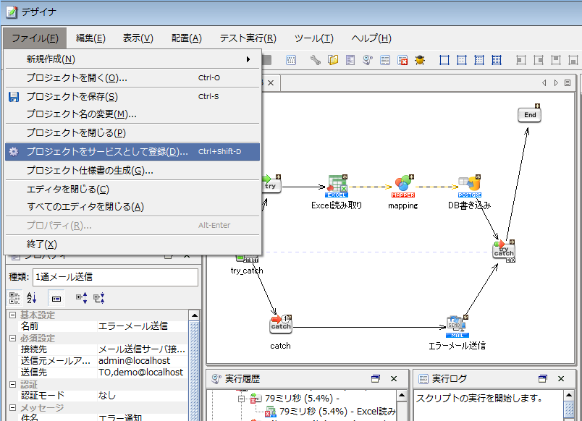Sort properties alphabetically with A-Z icon
Screen dimensions: 582x421
point(31,297)
